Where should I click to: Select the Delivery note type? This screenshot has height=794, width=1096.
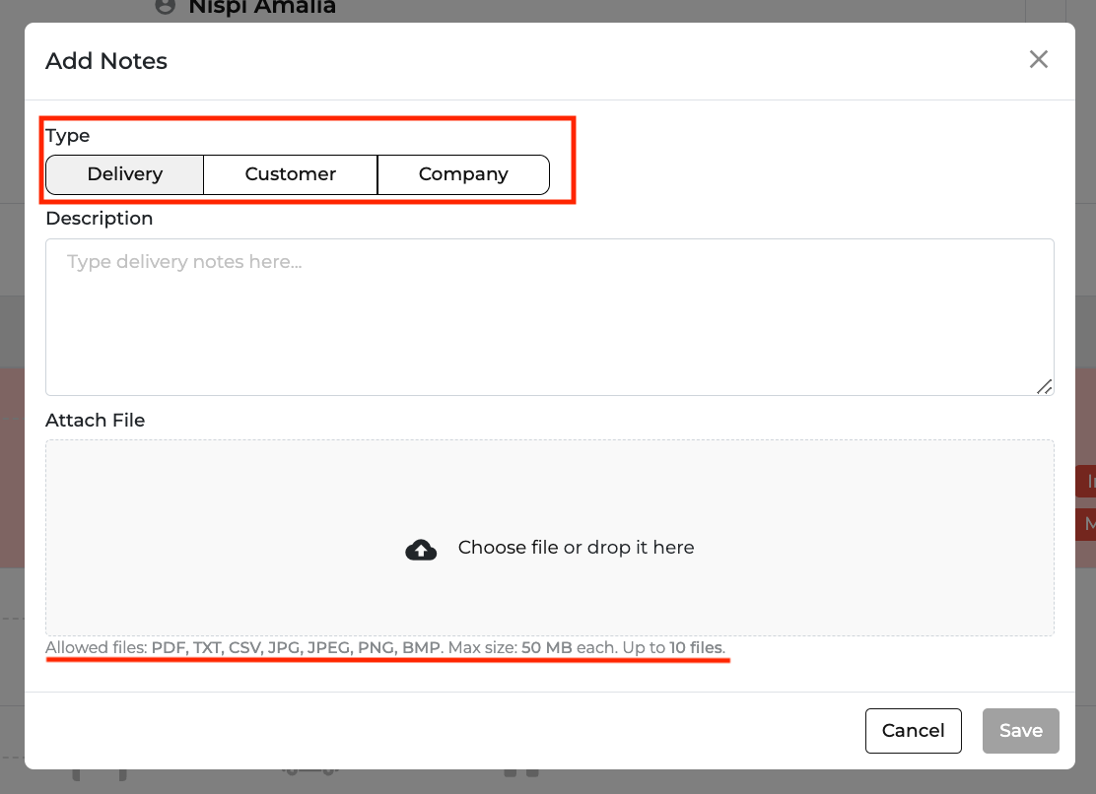coord(125,174)
